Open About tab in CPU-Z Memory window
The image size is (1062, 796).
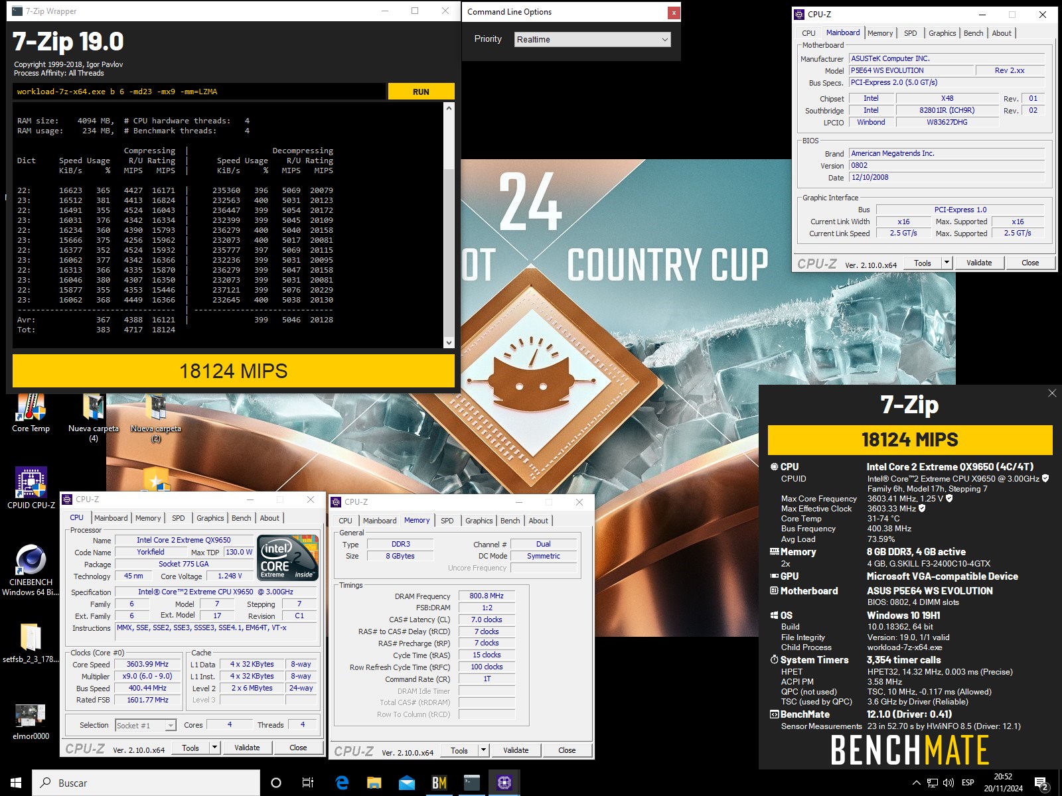point(538,521)
